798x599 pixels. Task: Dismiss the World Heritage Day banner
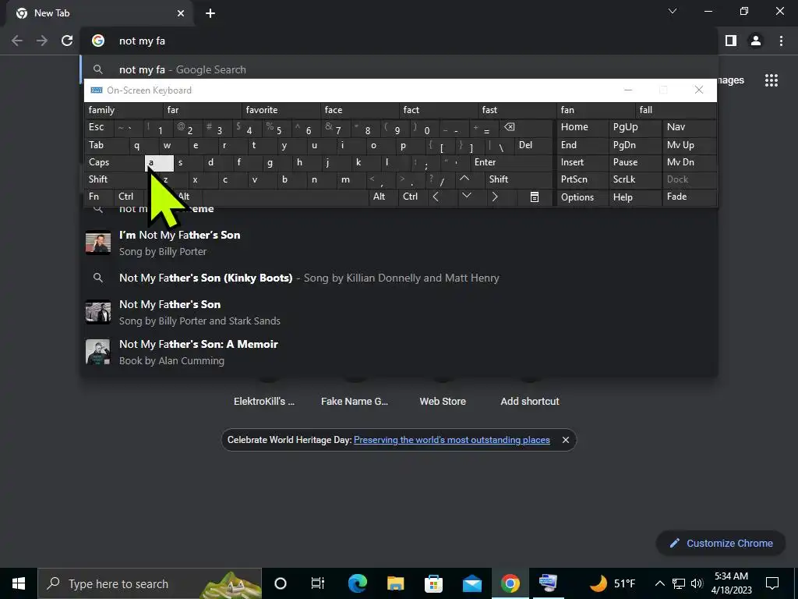(566, 440)
